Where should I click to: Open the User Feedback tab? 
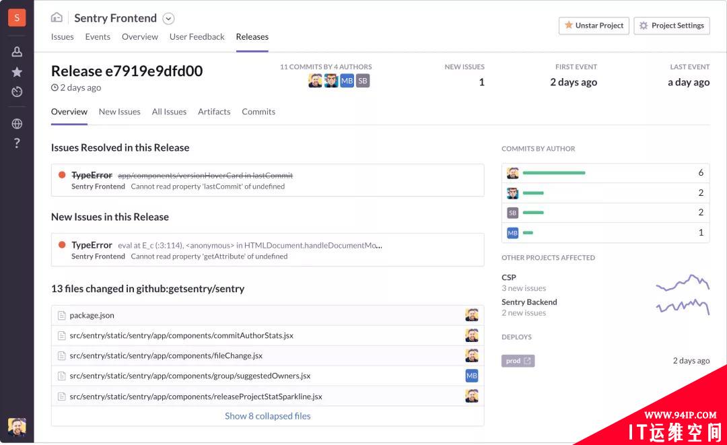point(197,36)
